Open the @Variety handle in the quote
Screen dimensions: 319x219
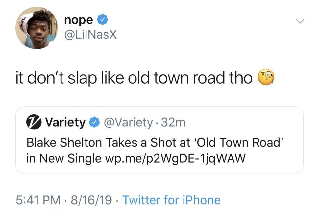click(x=128, y=123)
